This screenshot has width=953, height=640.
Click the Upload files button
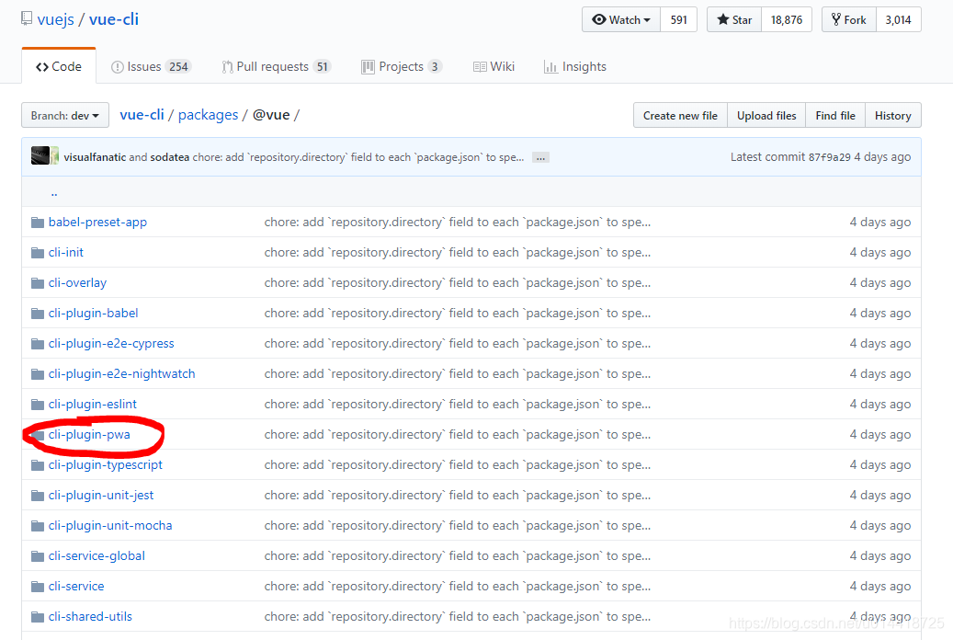[x=766, y=115]
